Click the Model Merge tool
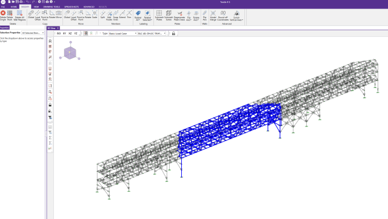Image resolution: width=388 pixels, height=219 pixels. point(213,15)
